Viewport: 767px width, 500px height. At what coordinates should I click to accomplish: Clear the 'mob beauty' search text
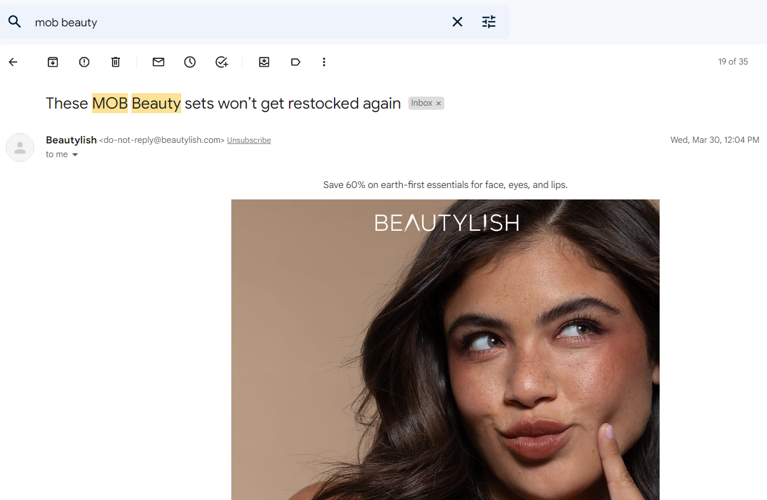tap(457, 22)
